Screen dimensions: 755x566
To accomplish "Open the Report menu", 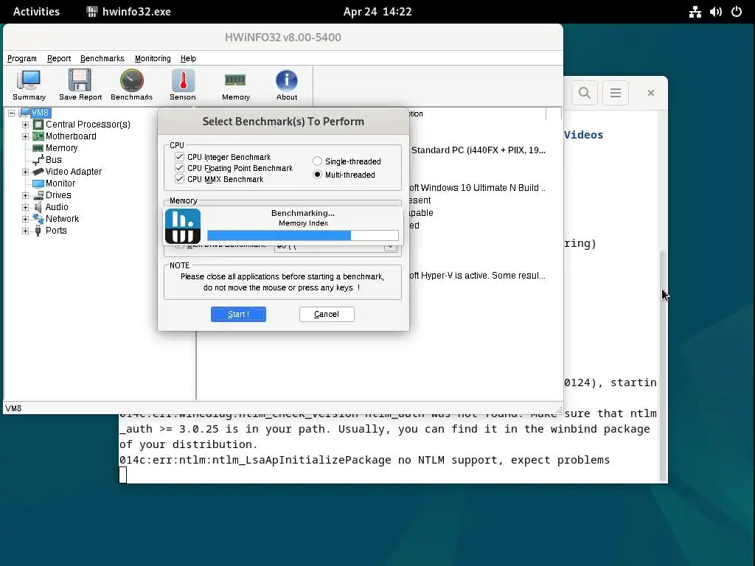I will point(59,58).
